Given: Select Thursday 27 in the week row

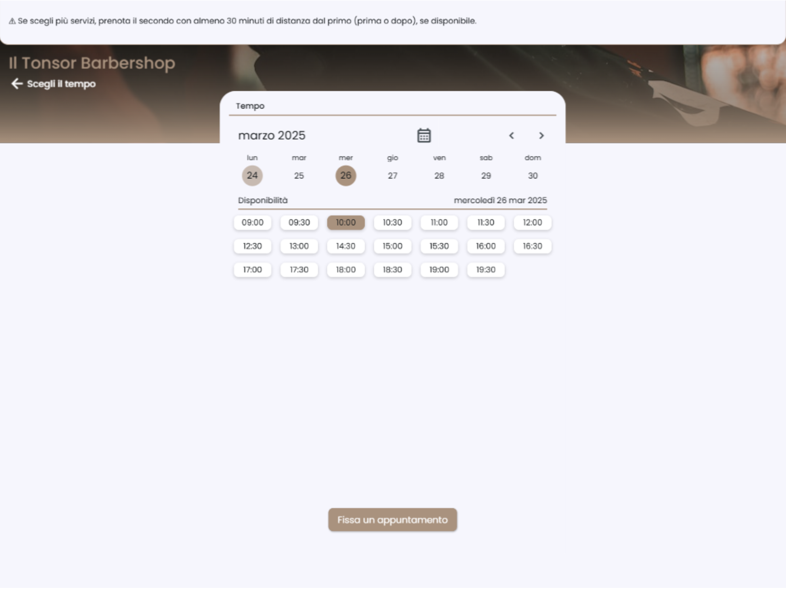Looking at the screenshot, I should [x=392, y=175].
